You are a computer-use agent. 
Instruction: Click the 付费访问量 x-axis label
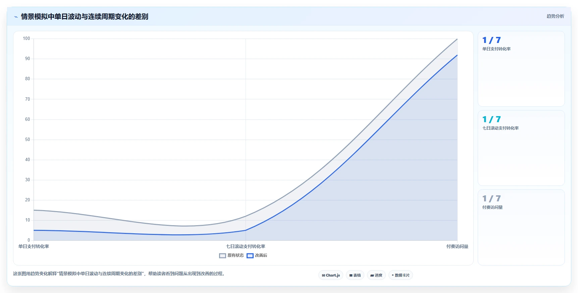[x=457, y=246]
